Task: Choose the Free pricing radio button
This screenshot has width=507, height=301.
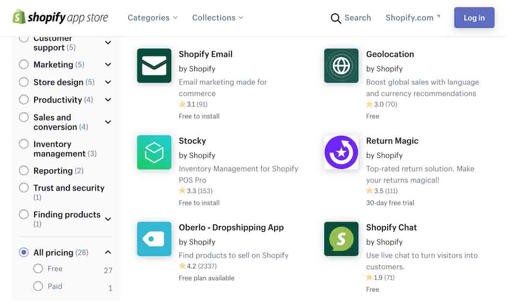Action: coord(38,268)
